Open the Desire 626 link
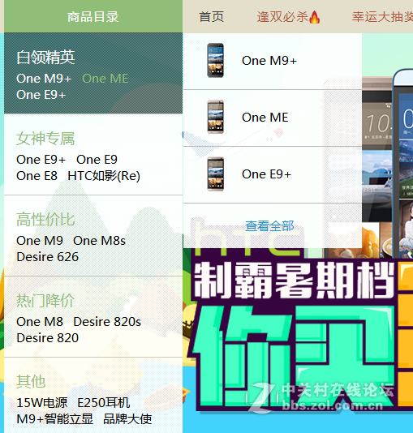Viewport: 413px width, 433px height. (x=48, y=257)
